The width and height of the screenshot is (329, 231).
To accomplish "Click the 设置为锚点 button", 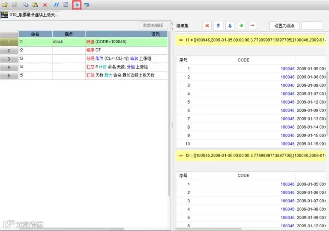I will coord(284,26).
